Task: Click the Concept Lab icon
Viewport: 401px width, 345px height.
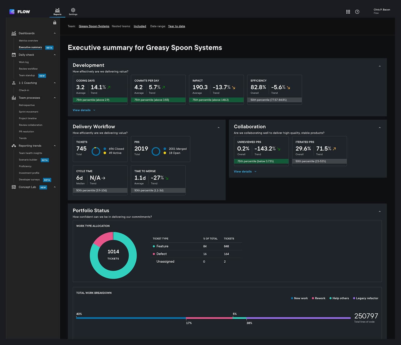Action: pyautogui.click(x=14, y=187)
